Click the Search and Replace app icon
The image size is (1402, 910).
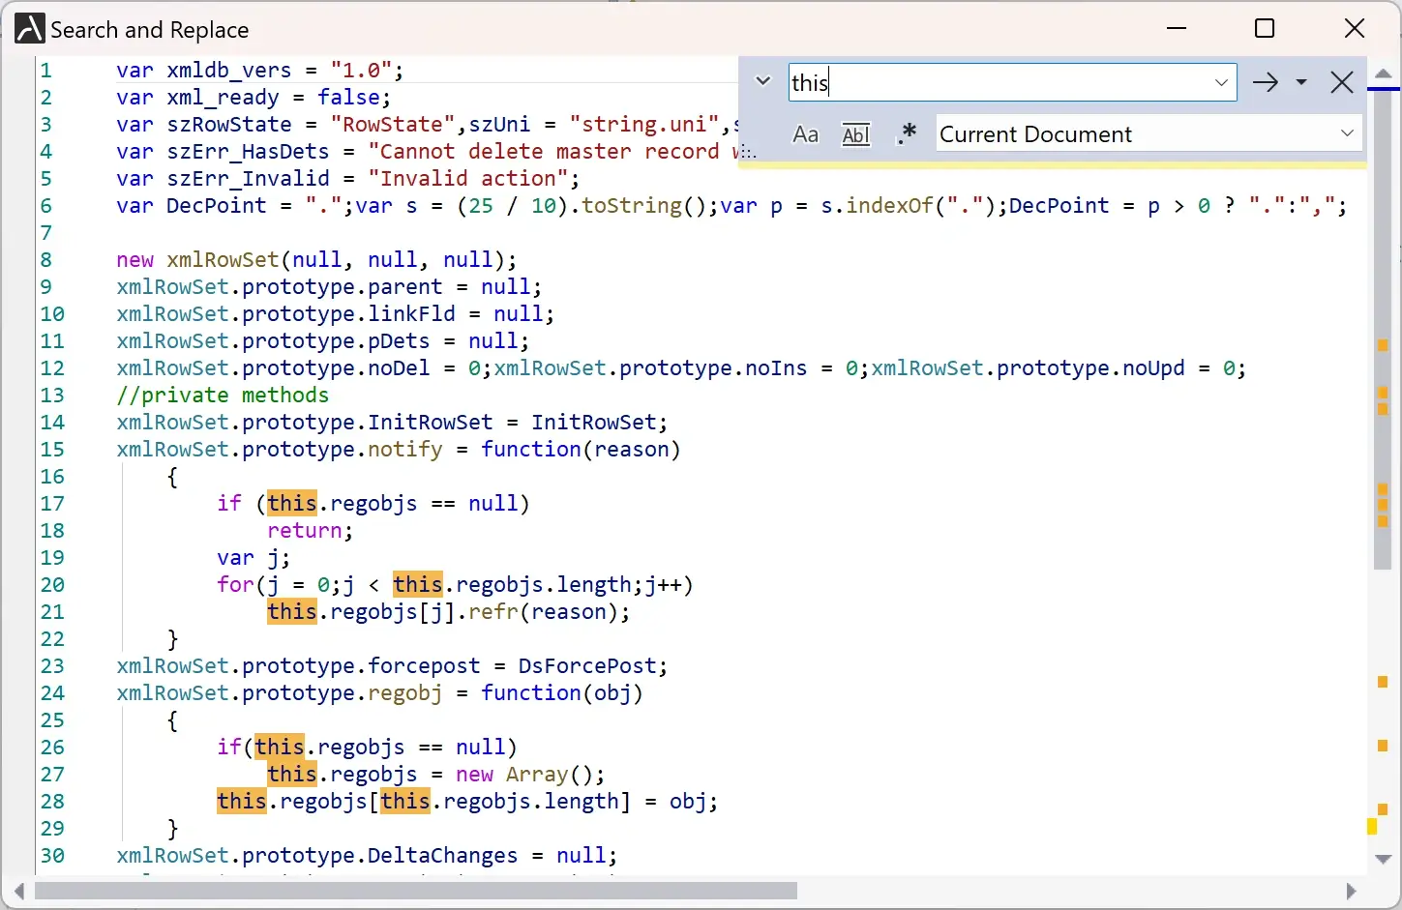click(29, 29)
